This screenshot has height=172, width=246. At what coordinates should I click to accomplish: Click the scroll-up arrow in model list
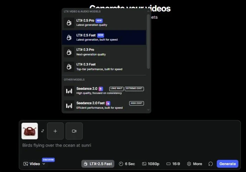click(148, 11)
